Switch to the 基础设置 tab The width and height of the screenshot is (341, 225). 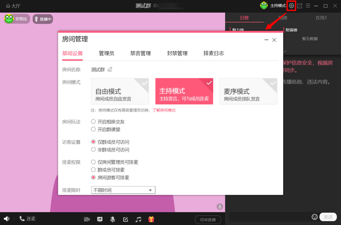[x=72, y=53]
